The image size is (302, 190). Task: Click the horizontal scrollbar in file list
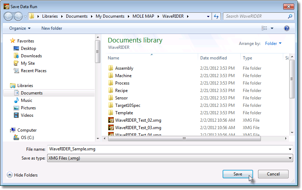click(x=184, y=138)
